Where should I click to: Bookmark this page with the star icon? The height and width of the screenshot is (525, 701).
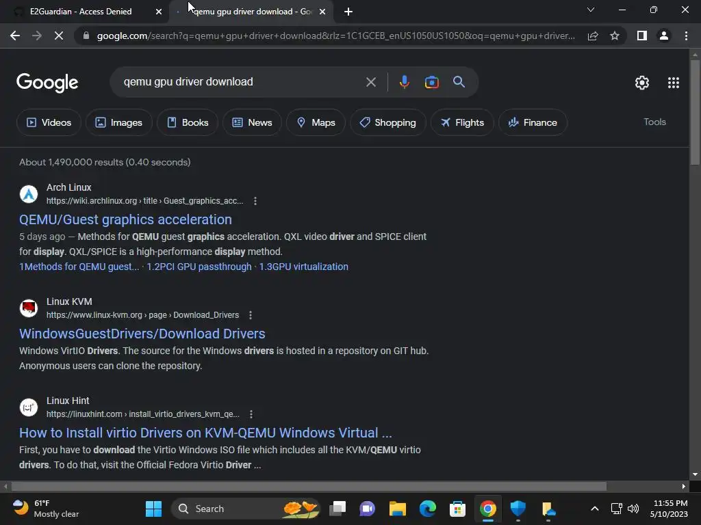pos(615,36)
